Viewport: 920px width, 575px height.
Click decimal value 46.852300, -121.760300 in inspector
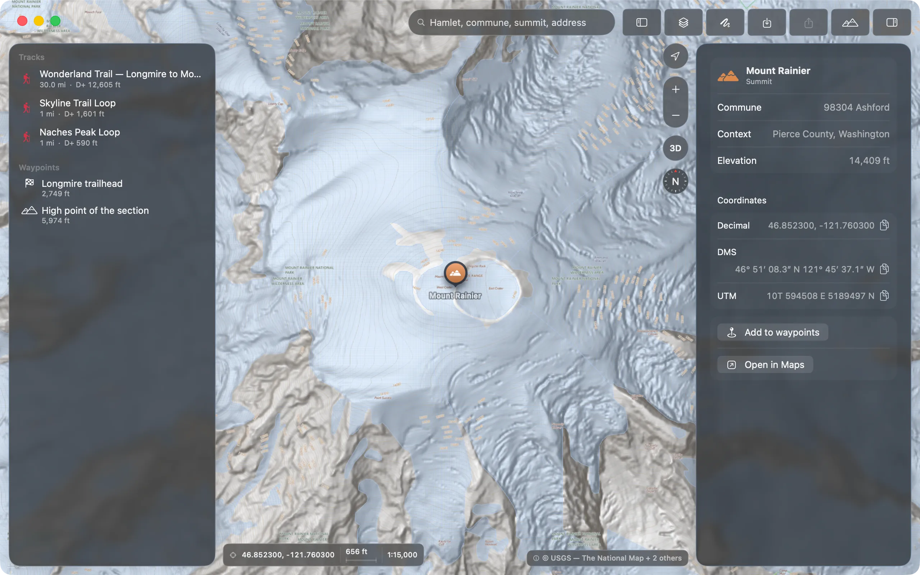pos(821,226)
